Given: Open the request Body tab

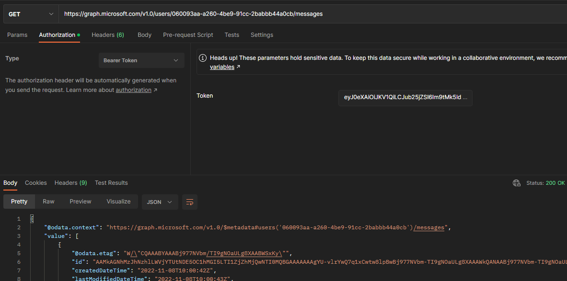Looking at the screenshot, I should coord(144,35).
